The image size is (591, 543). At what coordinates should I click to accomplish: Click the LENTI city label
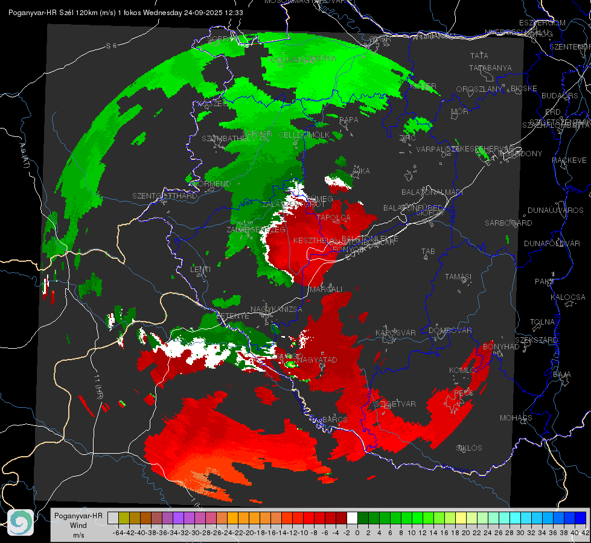[200, 270]
